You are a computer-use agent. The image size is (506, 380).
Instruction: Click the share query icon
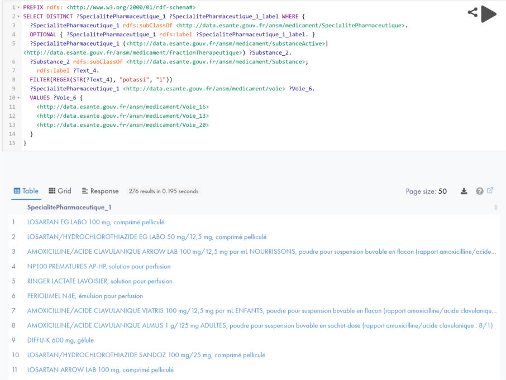472,12
